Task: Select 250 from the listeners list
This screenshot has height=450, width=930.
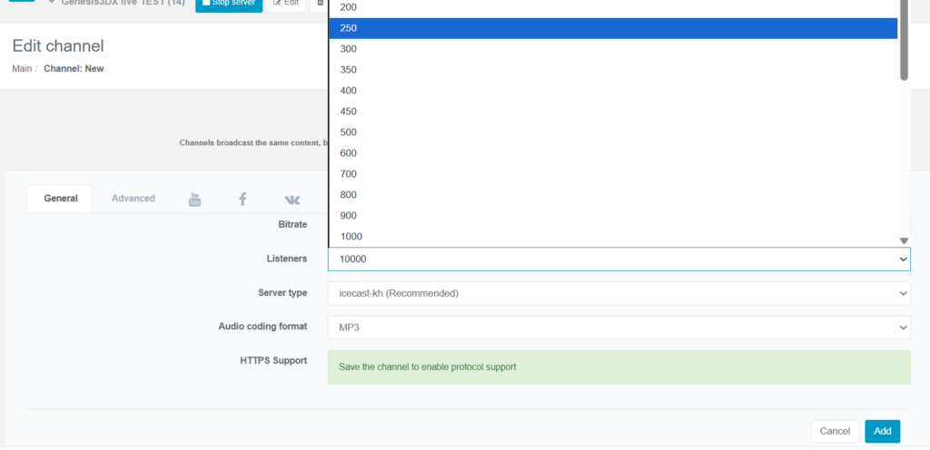Action: coord(613,28)
